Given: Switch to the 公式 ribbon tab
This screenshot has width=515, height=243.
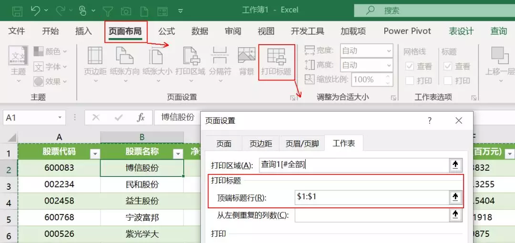Looking at the screenshot, I should click(x=166, y=31).
